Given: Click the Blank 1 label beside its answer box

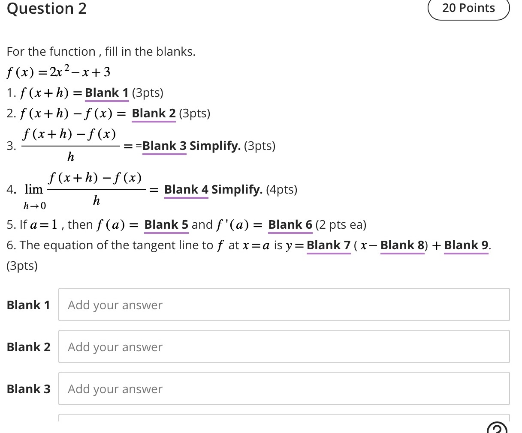Looking at the screenshot, I should [x=28, y=305].
